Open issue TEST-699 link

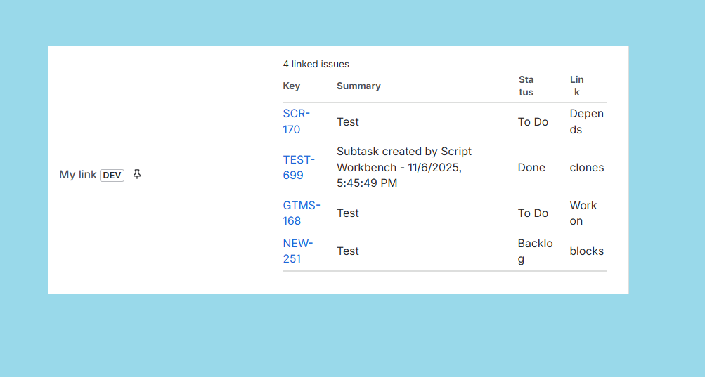click(x=299, y=167)
